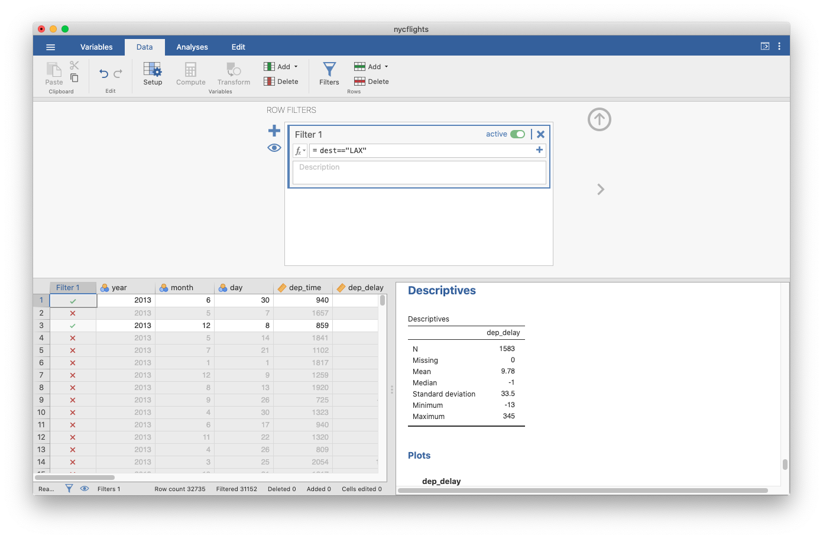Switch to the Variables tab
Screen dimensions: 823x539
point(96,47)
